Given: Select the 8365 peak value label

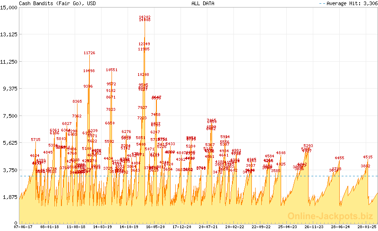Looking at the screenshot, I should [x=77, y=101].
